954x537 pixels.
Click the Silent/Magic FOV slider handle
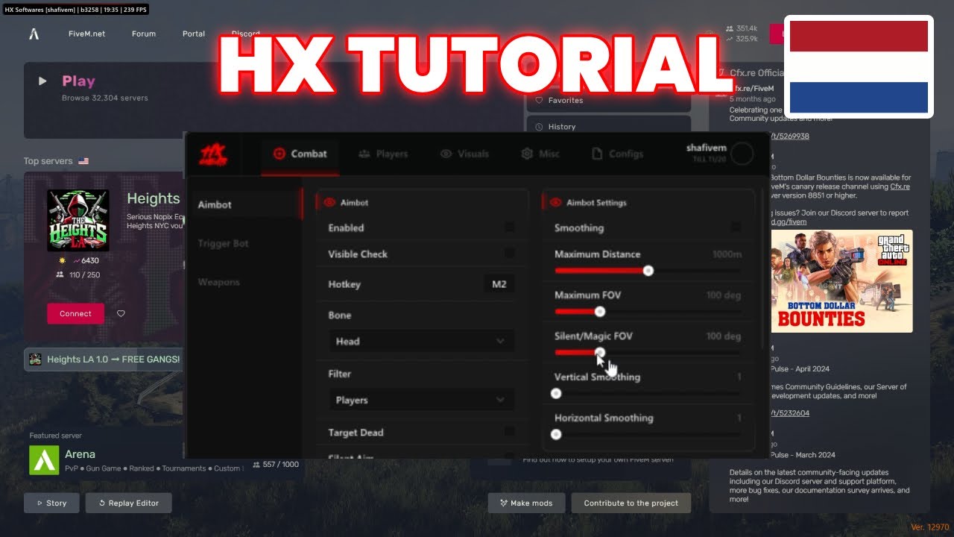600,353
